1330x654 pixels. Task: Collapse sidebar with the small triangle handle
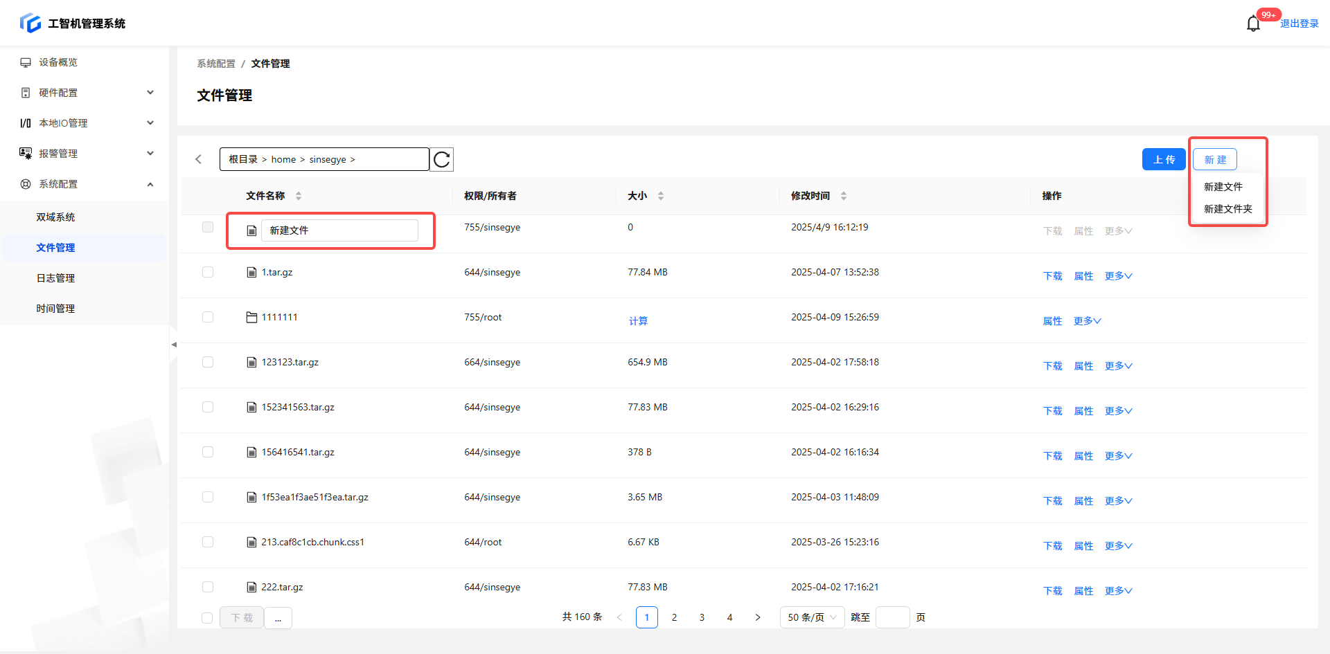click(x=174, y=344)
